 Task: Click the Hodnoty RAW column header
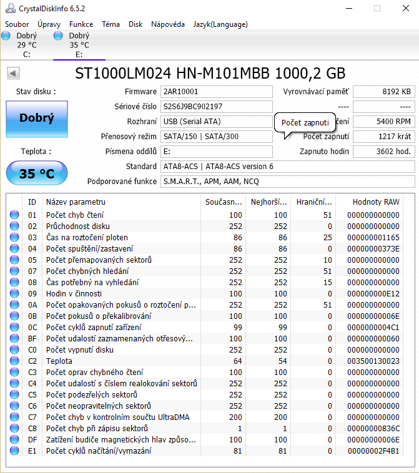pos(370,202)
